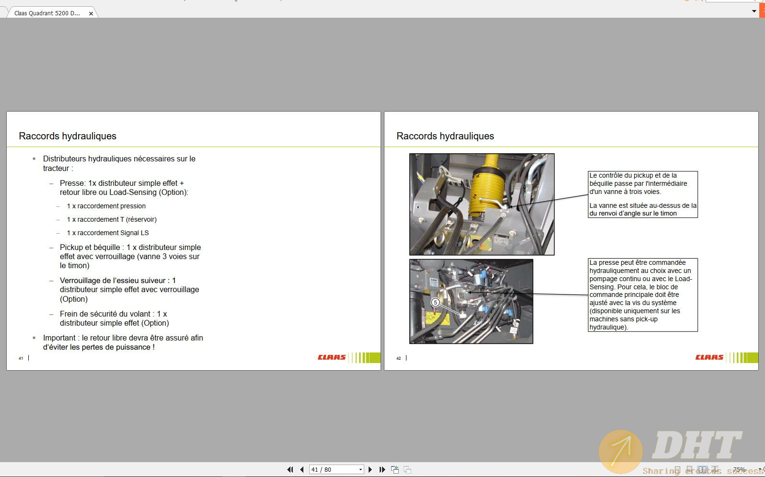765x477 pixels.
Task: Click the text 'Pickup et béquille'
Action: pyautogui.click(x=90, y=247)
